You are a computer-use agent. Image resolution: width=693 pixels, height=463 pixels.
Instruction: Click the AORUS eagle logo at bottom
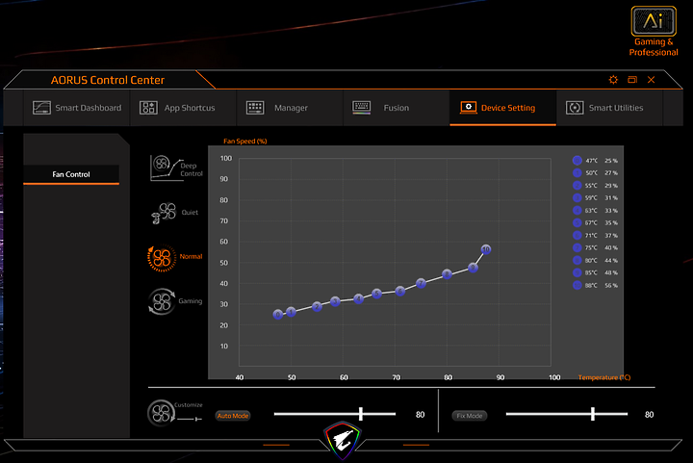tap(343, 440)
